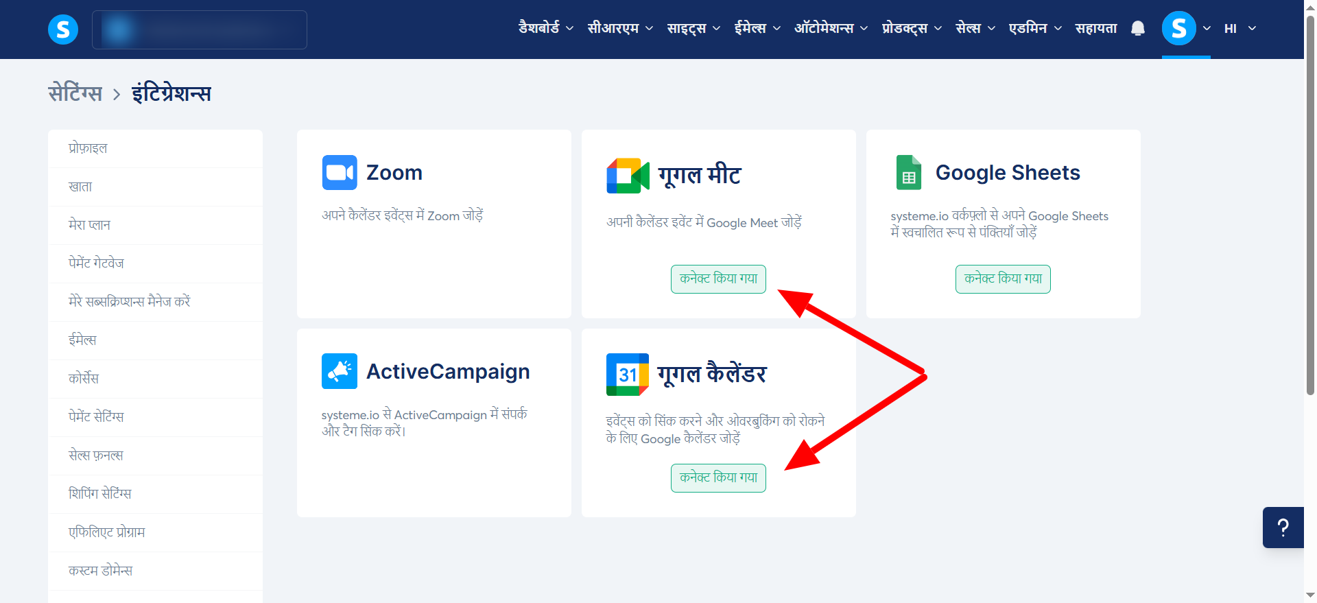Click text 'अपनी कैलेंडर इवेंट में Google Meet जोड़ें'
Viewport: 1317px width, 603px height.
[704, 222]
